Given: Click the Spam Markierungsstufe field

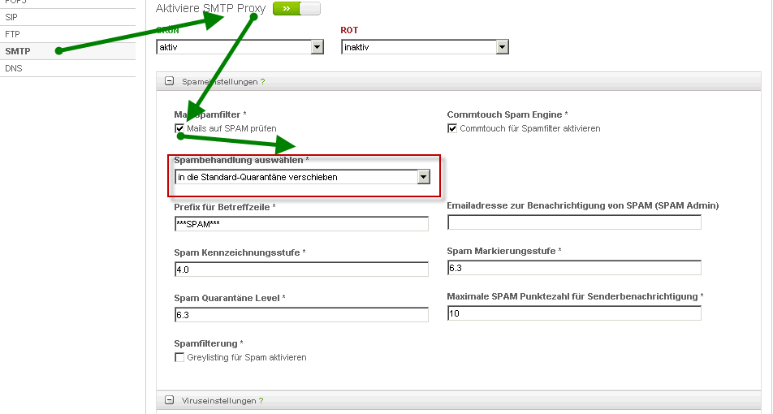Looking at the screenshot, I should point(573,268).
